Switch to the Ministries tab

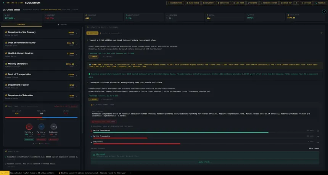(x=21, y=25)
